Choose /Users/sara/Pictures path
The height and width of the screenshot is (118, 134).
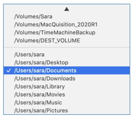pyautogui.click(x=67, y=111)
